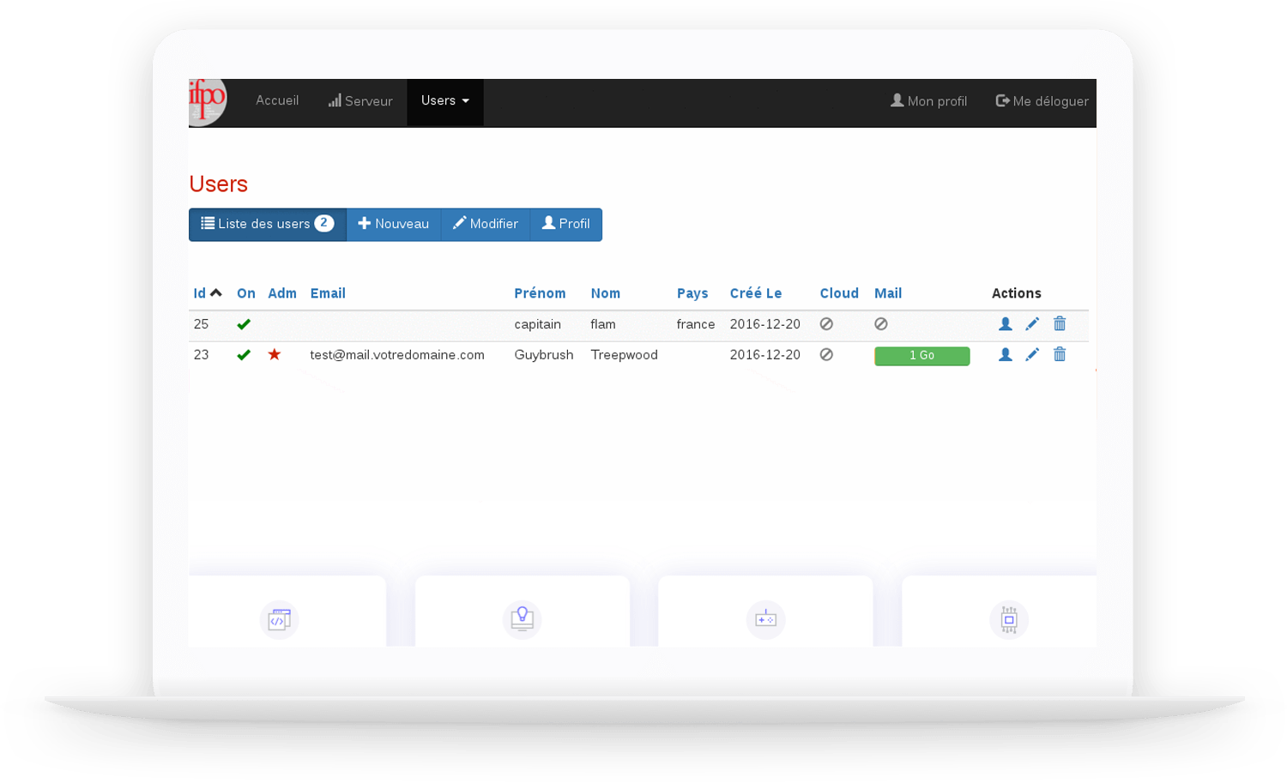This screenshot has width=1287, height=783.
Task: Sort table by Pays column
Action: pyautogui.click(x=692, y=293)
